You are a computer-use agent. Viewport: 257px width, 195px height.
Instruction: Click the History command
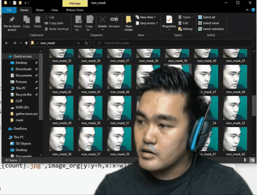click(185, 29)
